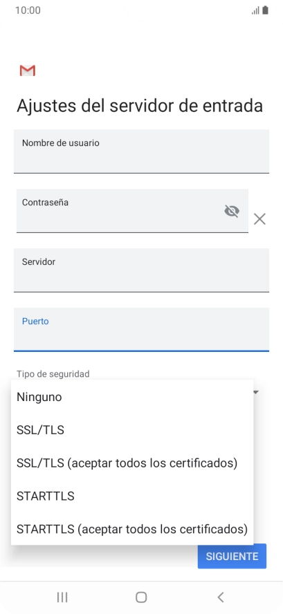Tap the signal strength icon
The height and width of the screenshot is (614, 283).
pyautogui.click(x=255, y=10)
